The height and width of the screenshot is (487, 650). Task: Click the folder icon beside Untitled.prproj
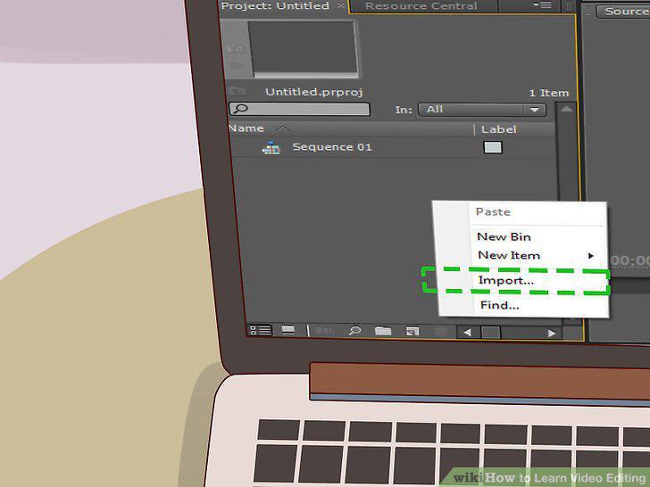click(x=237, y=91)
